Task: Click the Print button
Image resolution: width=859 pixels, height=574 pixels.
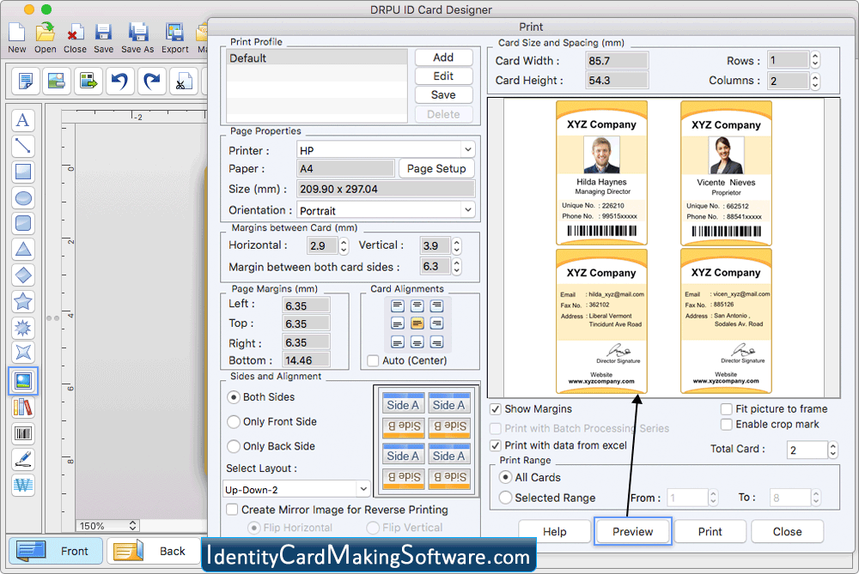Action: [x=710, y=531]
